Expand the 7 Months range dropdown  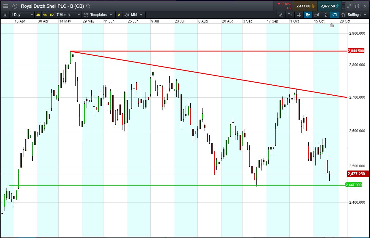(x=68, y=15)
